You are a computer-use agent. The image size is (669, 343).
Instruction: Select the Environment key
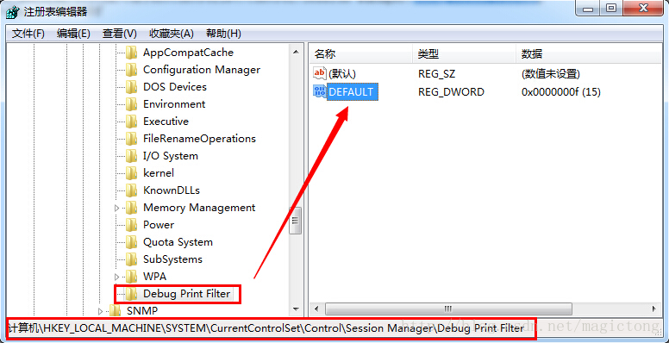point(174,104)
